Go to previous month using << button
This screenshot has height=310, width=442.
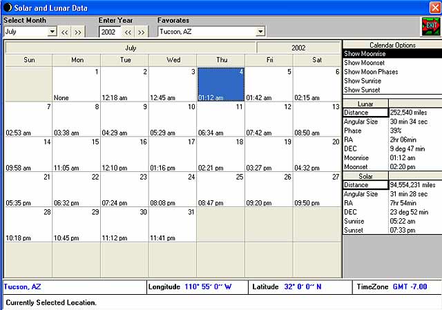(x=65, y=32)
